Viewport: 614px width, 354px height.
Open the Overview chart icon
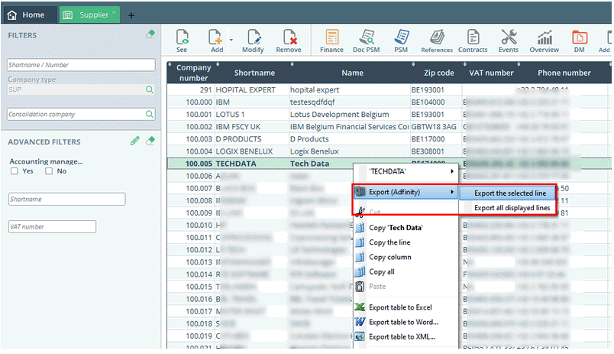tap(545, 41)
